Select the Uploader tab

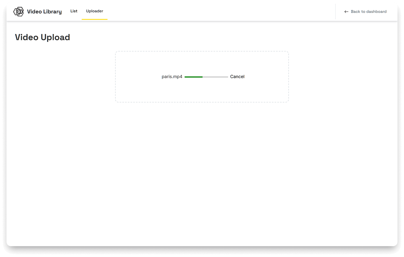point(94,11)
